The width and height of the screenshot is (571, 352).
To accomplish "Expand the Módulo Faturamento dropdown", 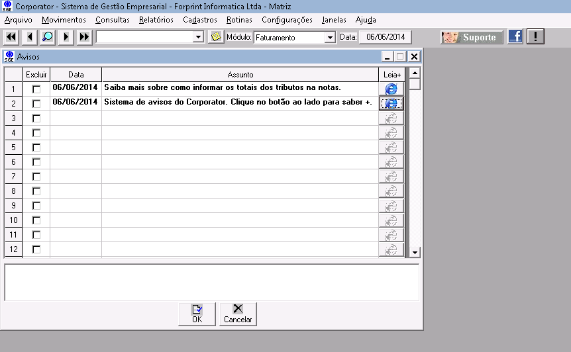I will (330, 38).
